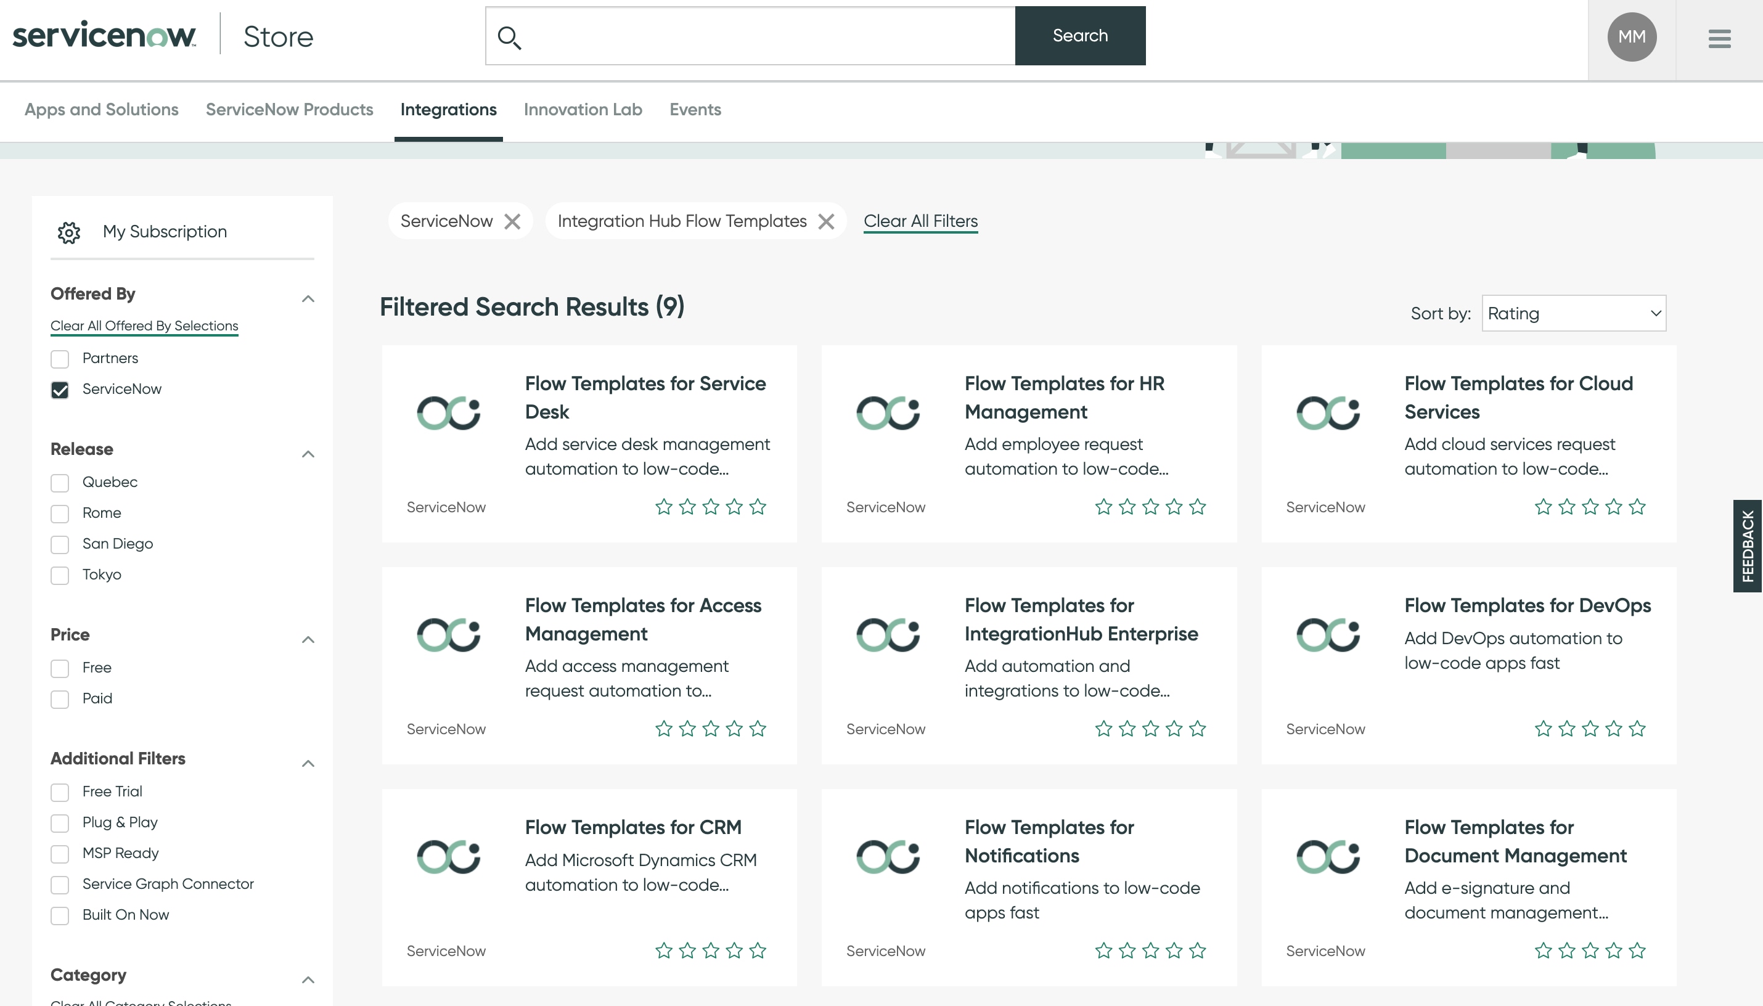The image size is (1763, 1006).
Task: Enable the Free price checkbox
Action: tap(60, 669)
